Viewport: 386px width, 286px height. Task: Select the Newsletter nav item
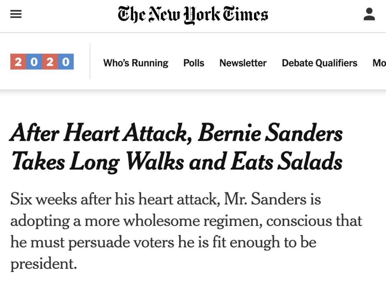click(243, 63)
